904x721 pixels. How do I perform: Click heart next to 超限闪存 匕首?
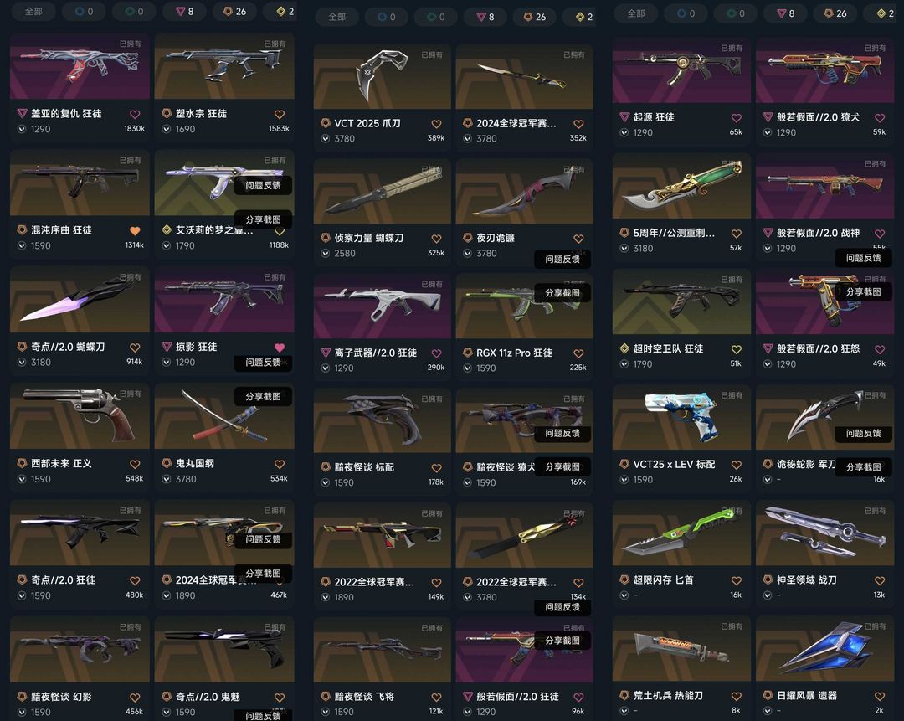737,581
